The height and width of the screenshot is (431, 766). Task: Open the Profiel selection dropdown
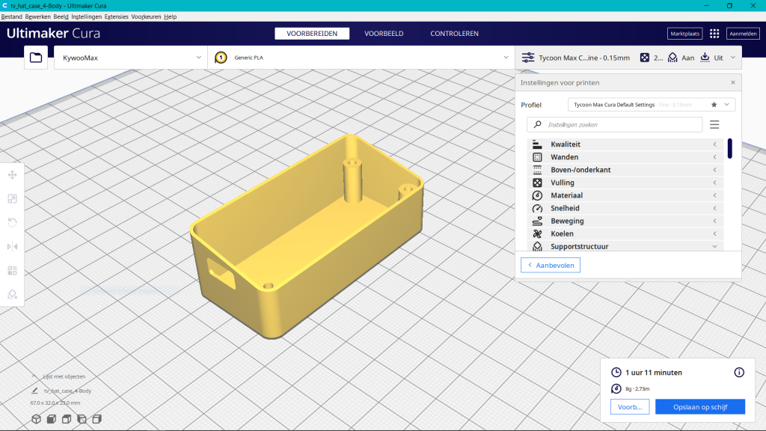tap(651, 105)
